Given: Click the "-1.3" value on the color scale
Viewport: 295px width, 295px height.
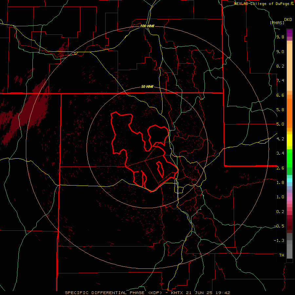Looking at the screenshot, I should point(279,241).
